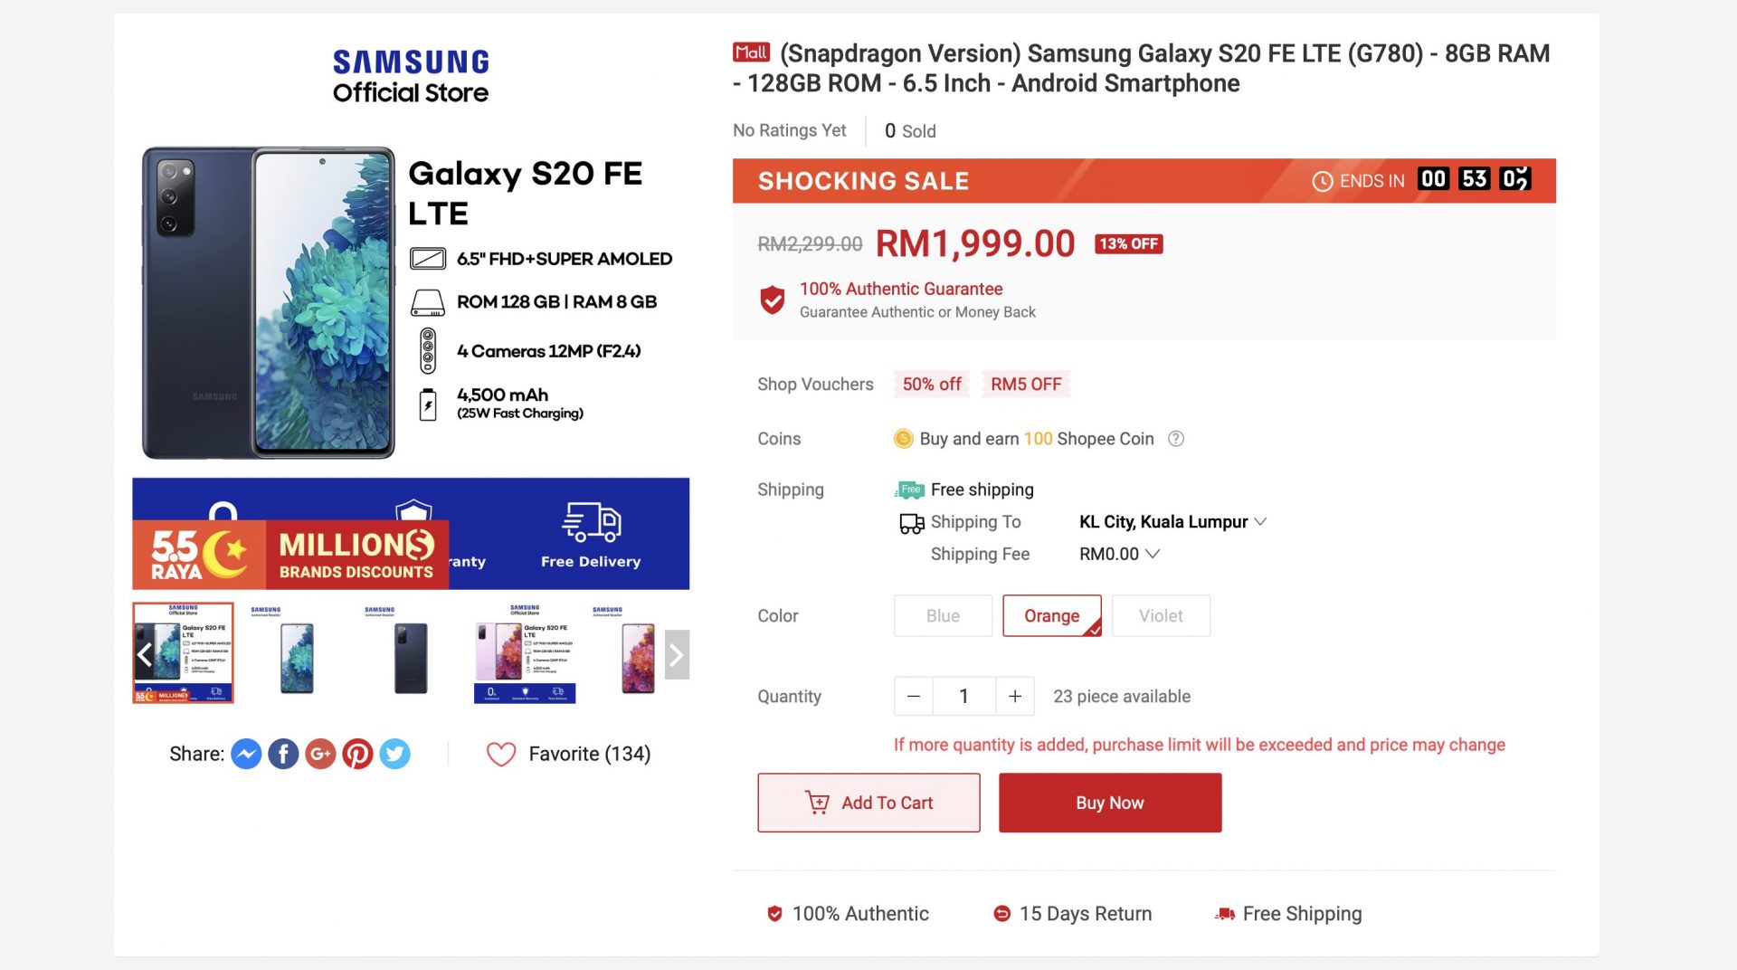Screen dimensions: 1737x970
Task: Show next product thumbnails arrow
Action: click(x=676, y=654)
